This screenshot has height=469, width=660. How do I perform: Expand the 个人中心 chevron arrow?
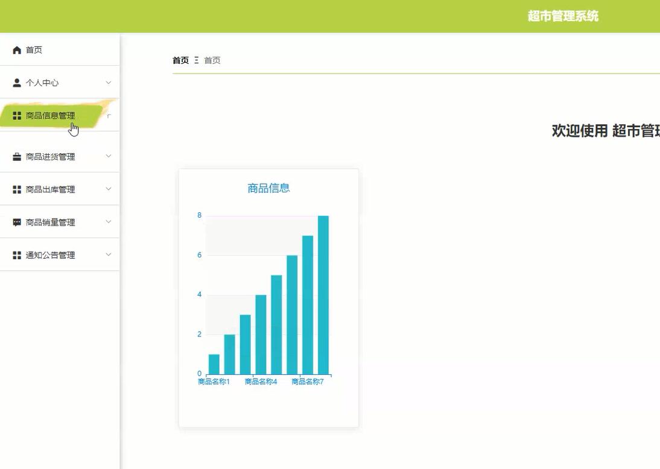click(x=109, y=83)
